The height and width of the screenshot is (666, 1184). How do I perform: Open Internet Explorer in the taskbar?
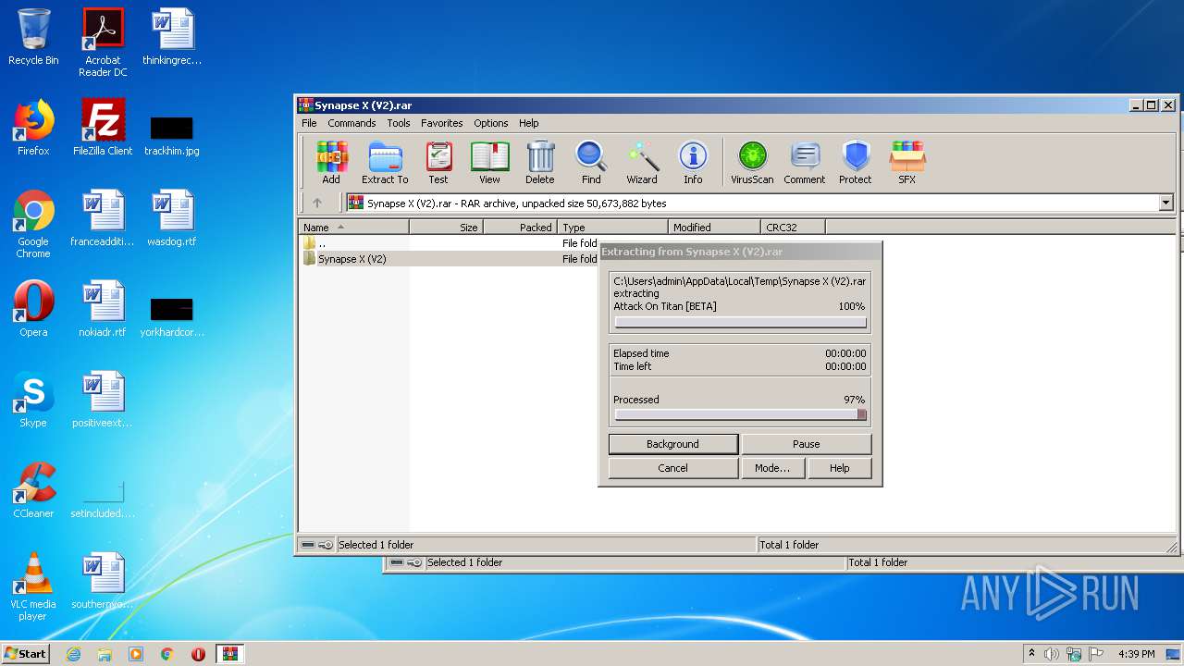point(73,654)
